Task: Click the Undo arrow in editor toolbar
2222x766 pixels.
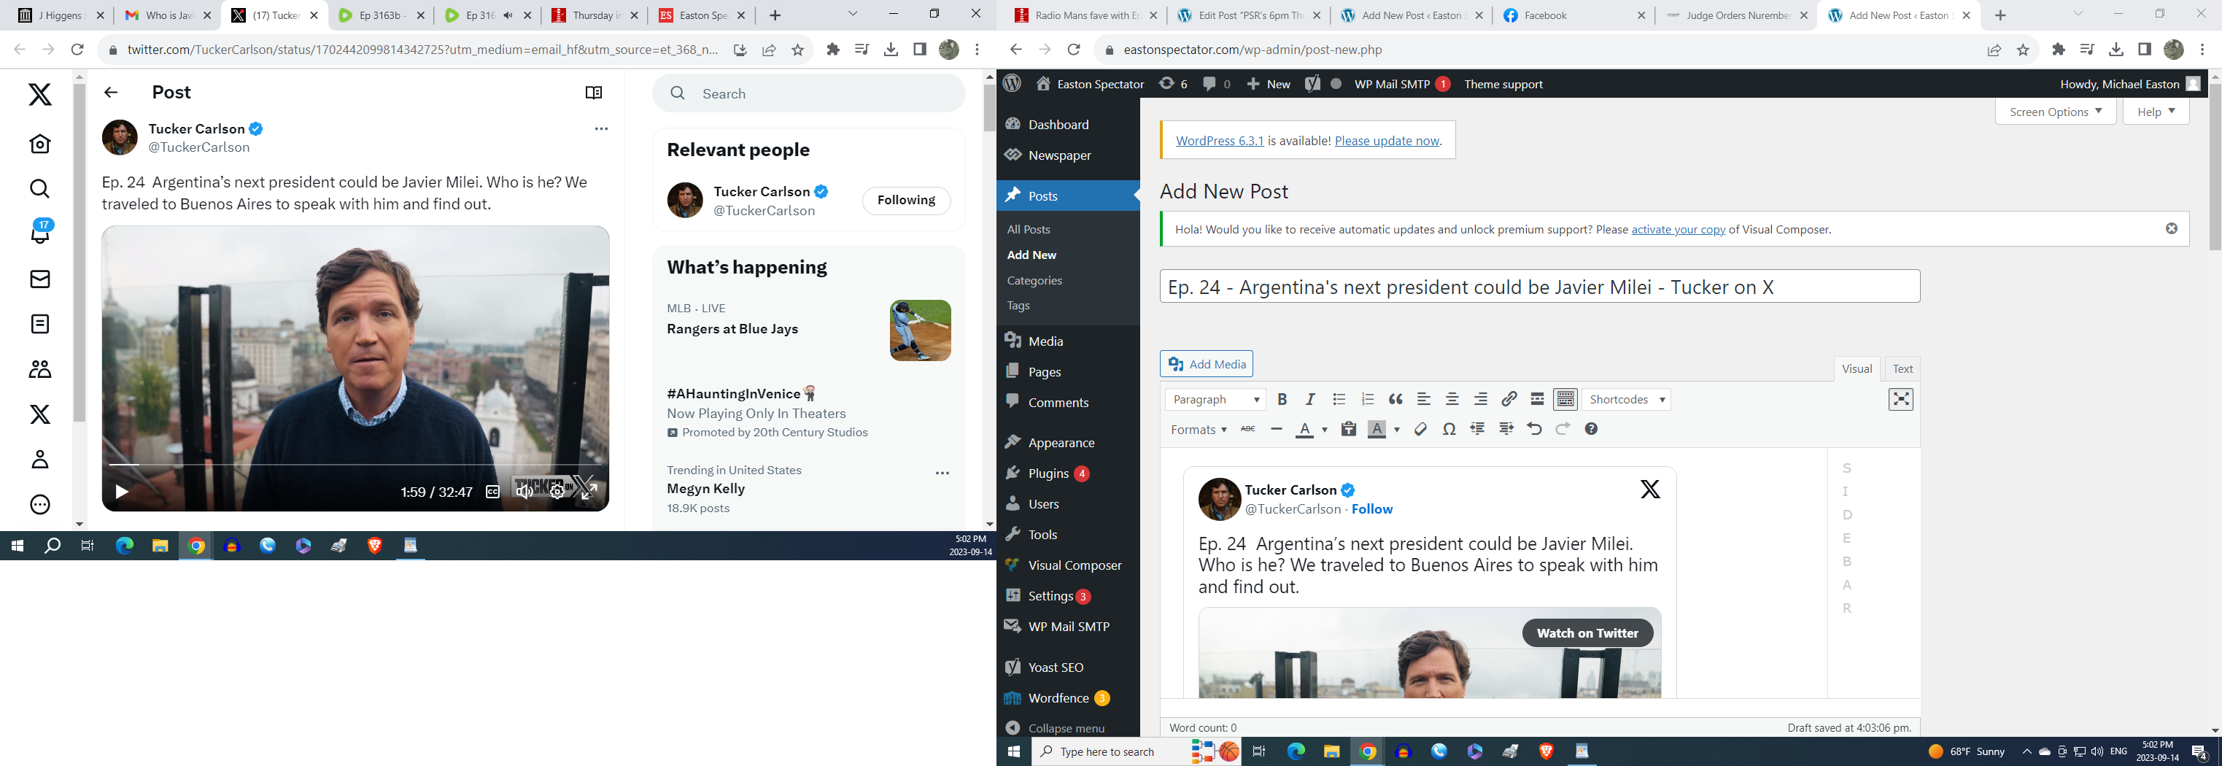Action: (x=1533, y=430)
